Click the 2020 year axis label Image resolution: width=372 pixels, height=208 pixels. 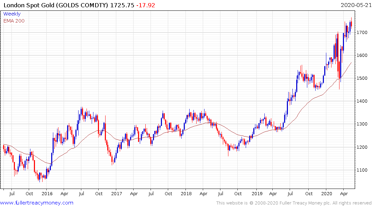point(327,193)
